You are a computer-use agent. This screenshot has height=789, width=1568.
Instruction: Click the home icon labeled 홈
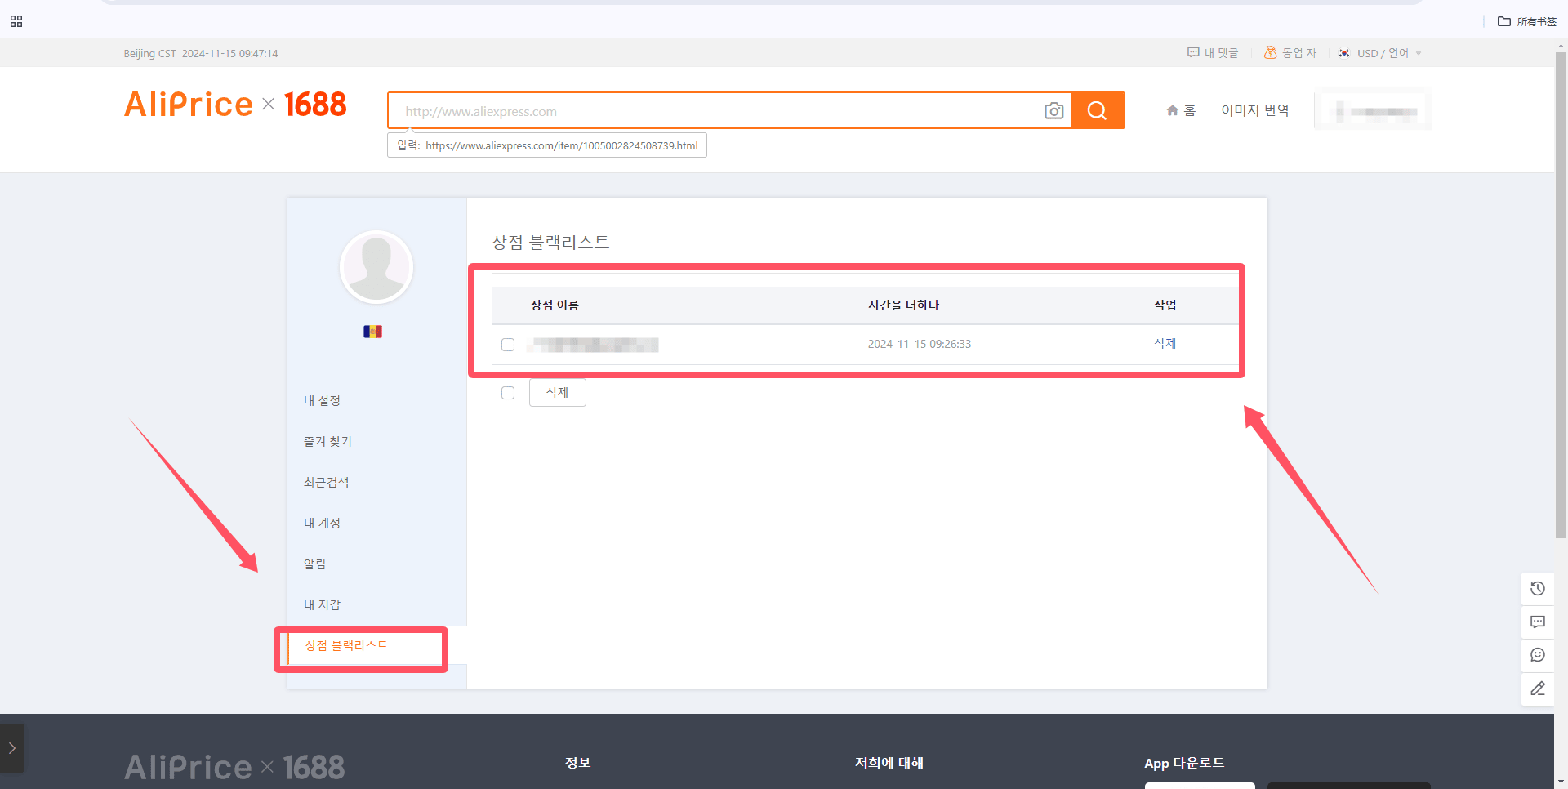pyautogui.click(x=1181, y=110)
